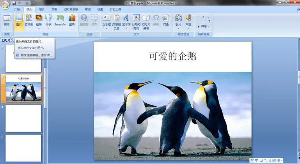Screen dimensions: 300x164
Task: Go to the 动画 ribbon tab
Action: tap(54, 9)
